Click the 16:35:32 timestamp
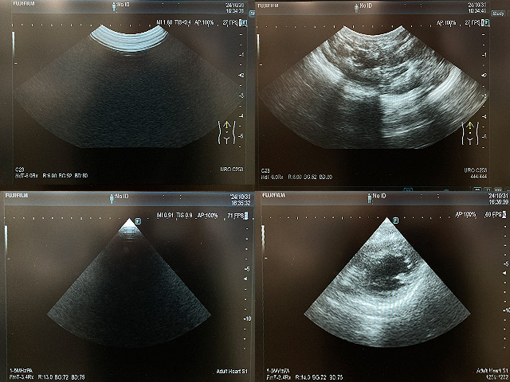Screen dimensions: 510x382 241,203
